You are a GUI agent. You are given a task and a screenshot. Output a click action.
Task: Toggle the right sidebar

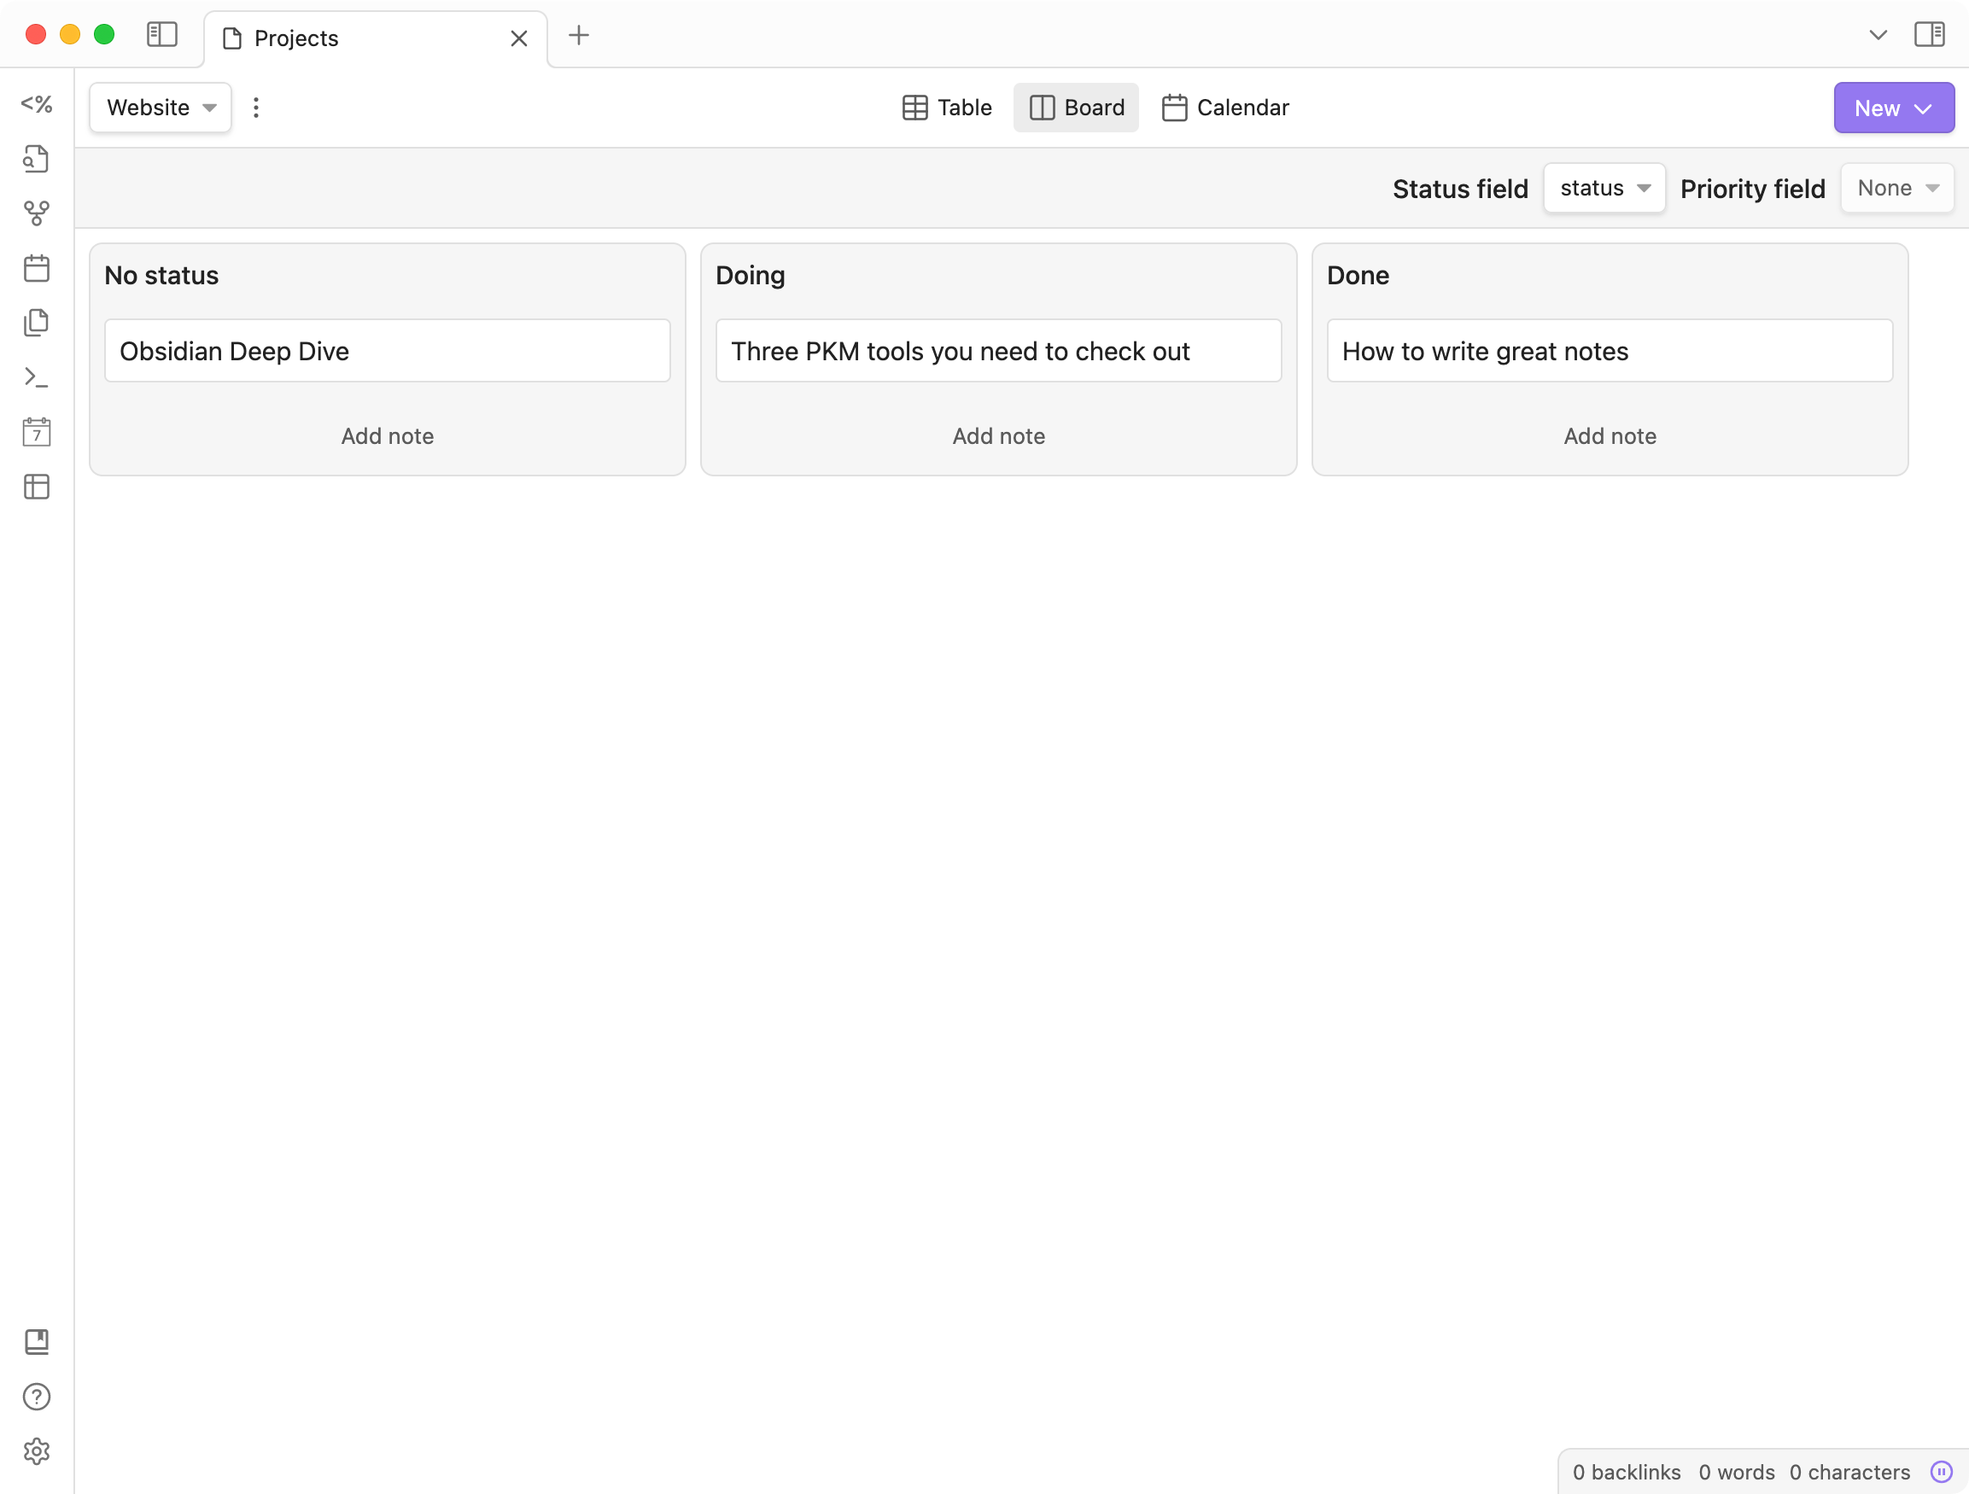coord(1929,36)
